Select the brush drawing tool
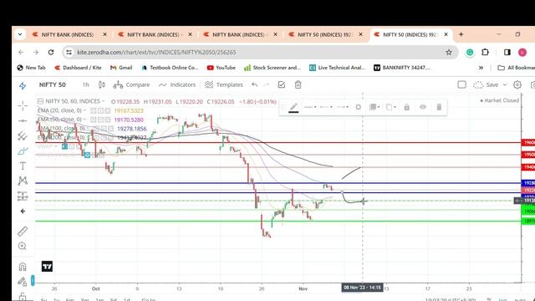The width and height of the screenshot is (535, 301). pyautogui.click(x=23, y=150)
